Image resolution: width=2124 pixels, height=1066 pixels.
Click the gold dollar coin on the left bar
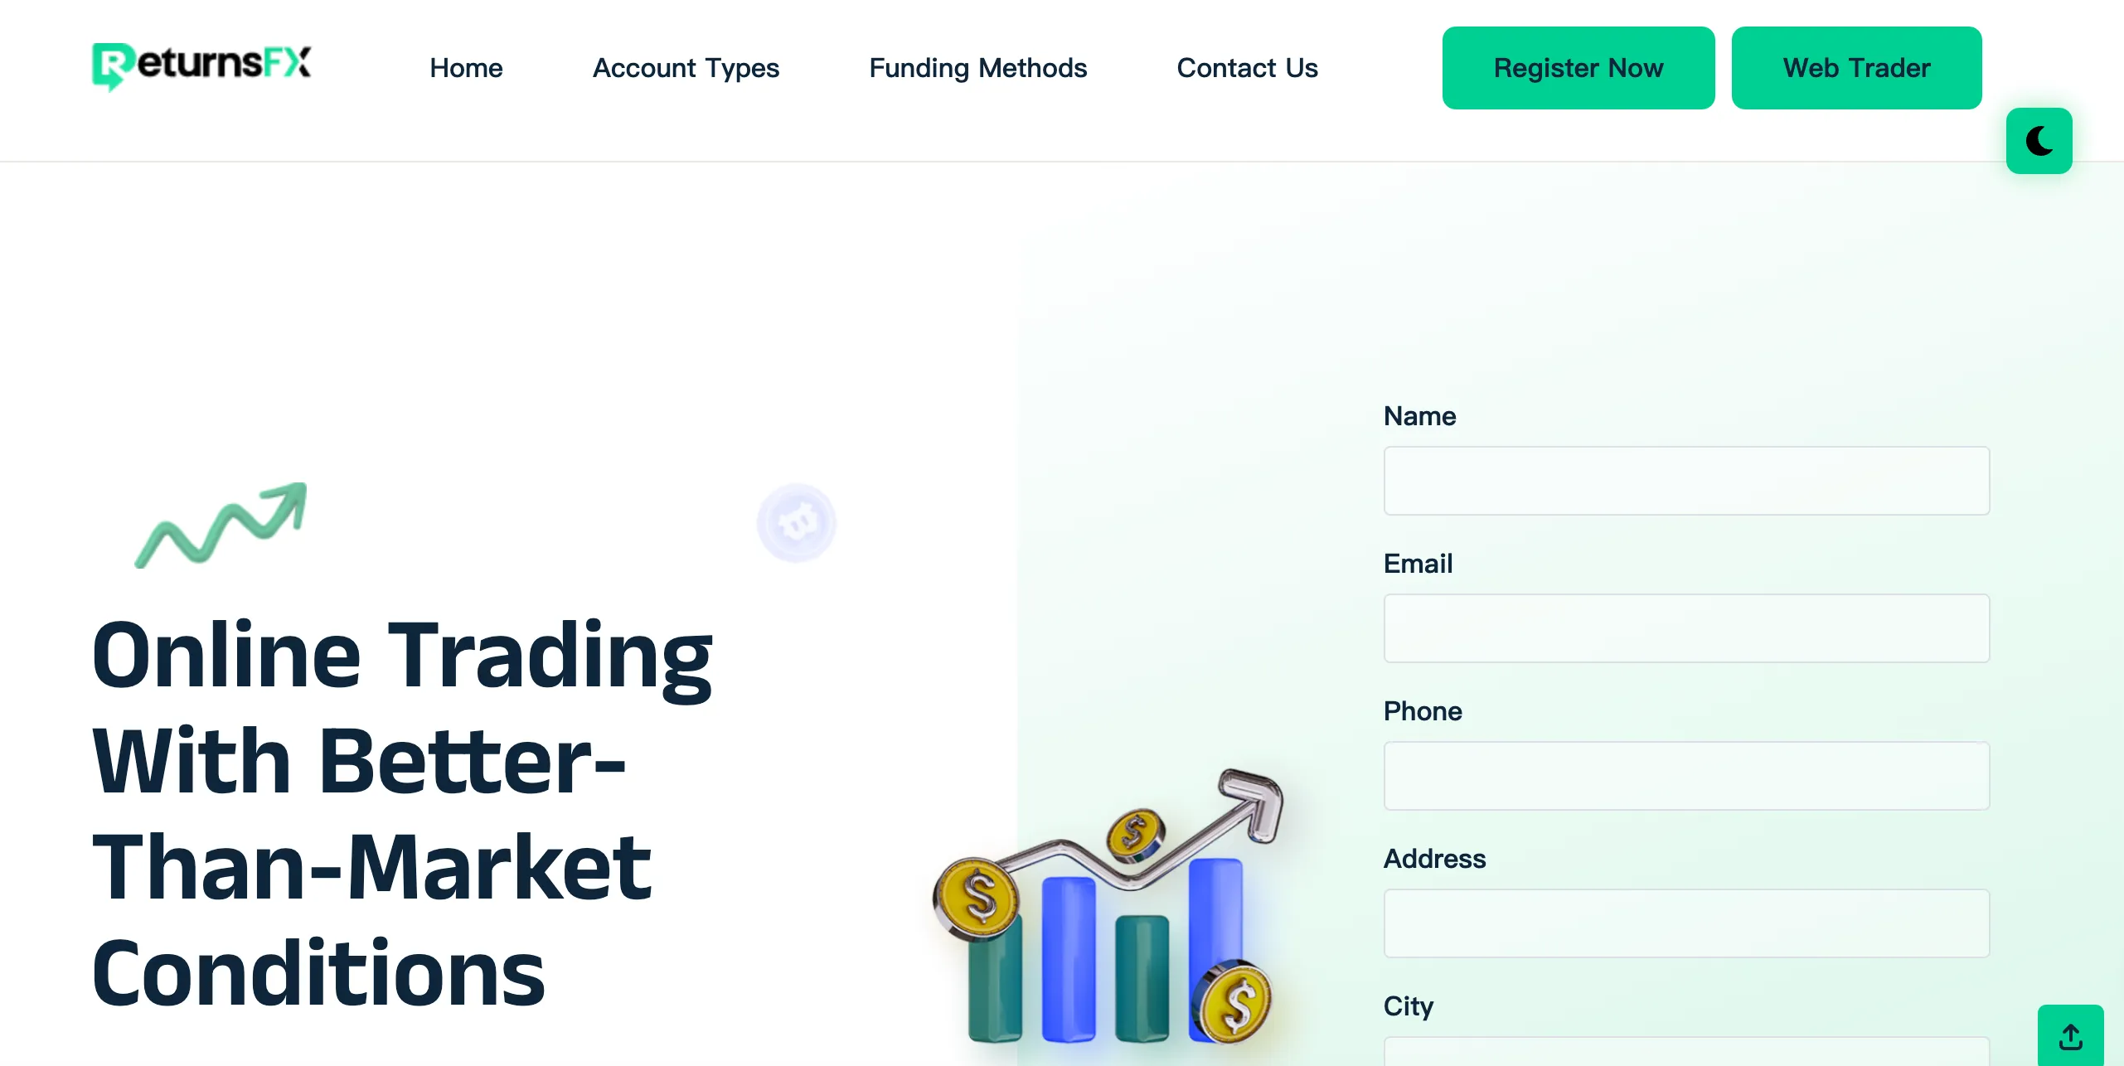(978, 898)
